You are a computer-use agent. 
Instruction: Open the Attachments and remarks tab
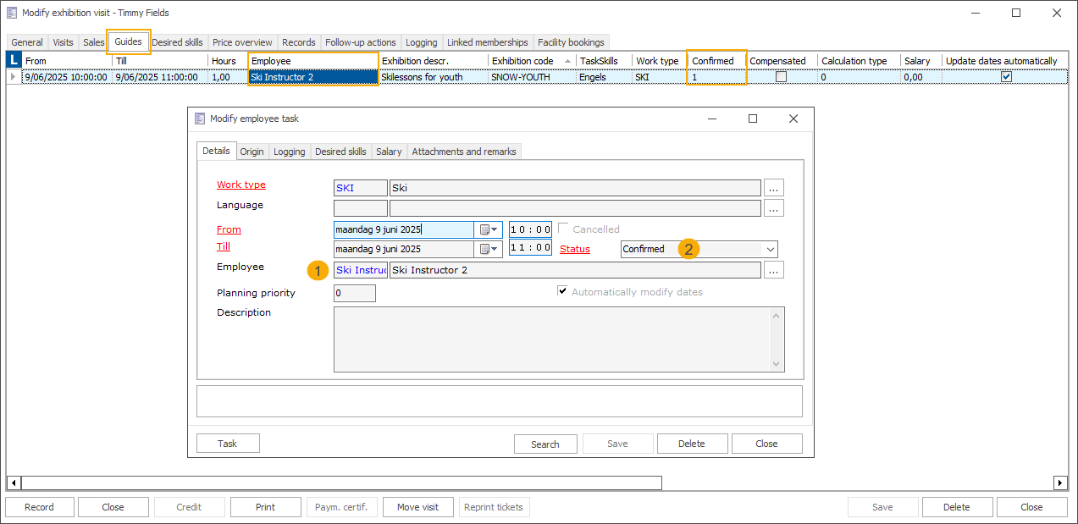tap(464, 152)
